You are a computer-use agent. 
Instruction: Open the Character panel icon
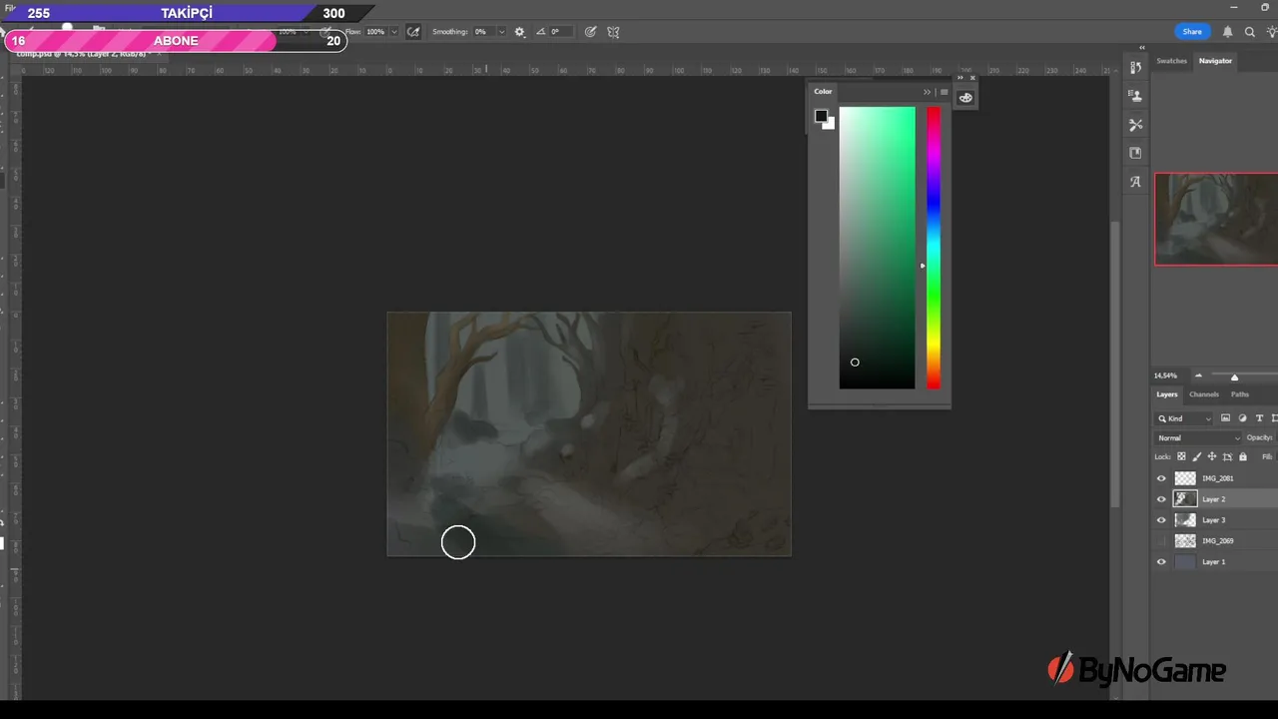tap(1135, 182)
